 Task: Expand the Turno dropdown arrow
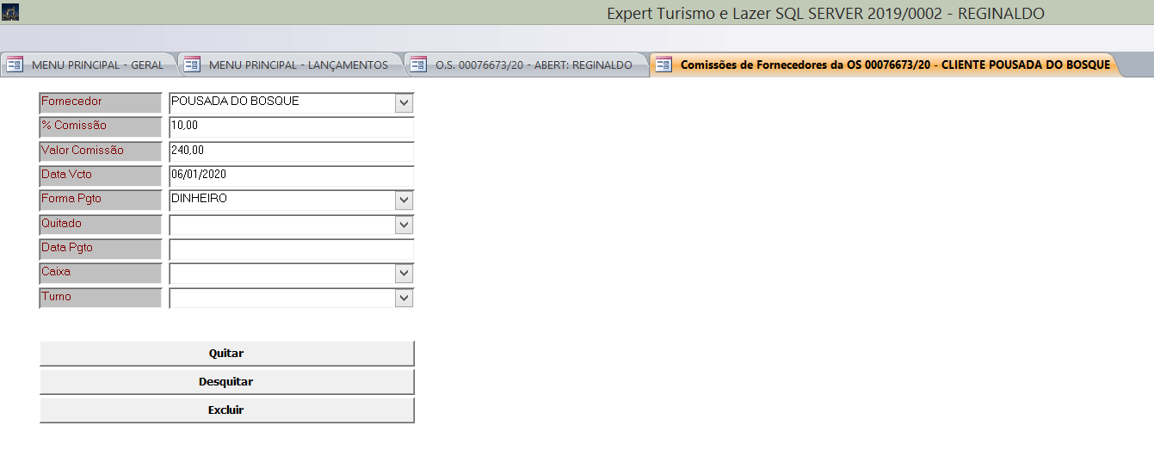[x=404, y=298]
